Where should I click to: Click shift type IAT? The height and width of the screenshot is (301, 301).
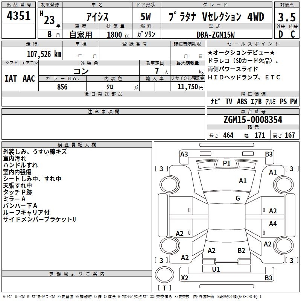click(11, 79)
